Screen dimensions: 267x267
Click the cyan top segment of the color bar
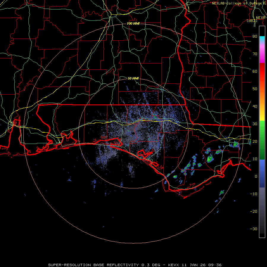point(262,39)
